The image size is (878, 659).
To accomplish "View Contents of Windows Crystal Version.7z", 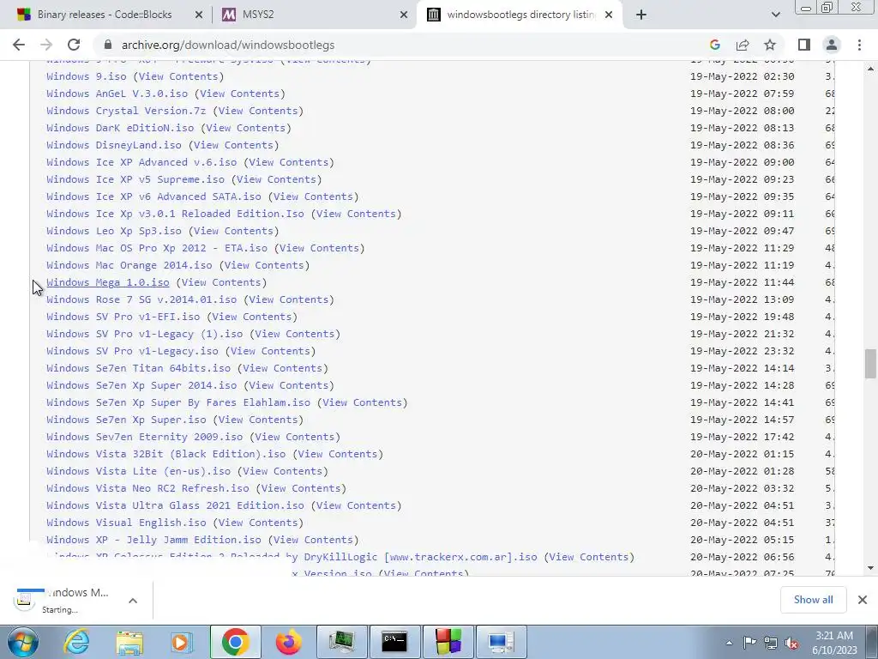I will (257, 111).
